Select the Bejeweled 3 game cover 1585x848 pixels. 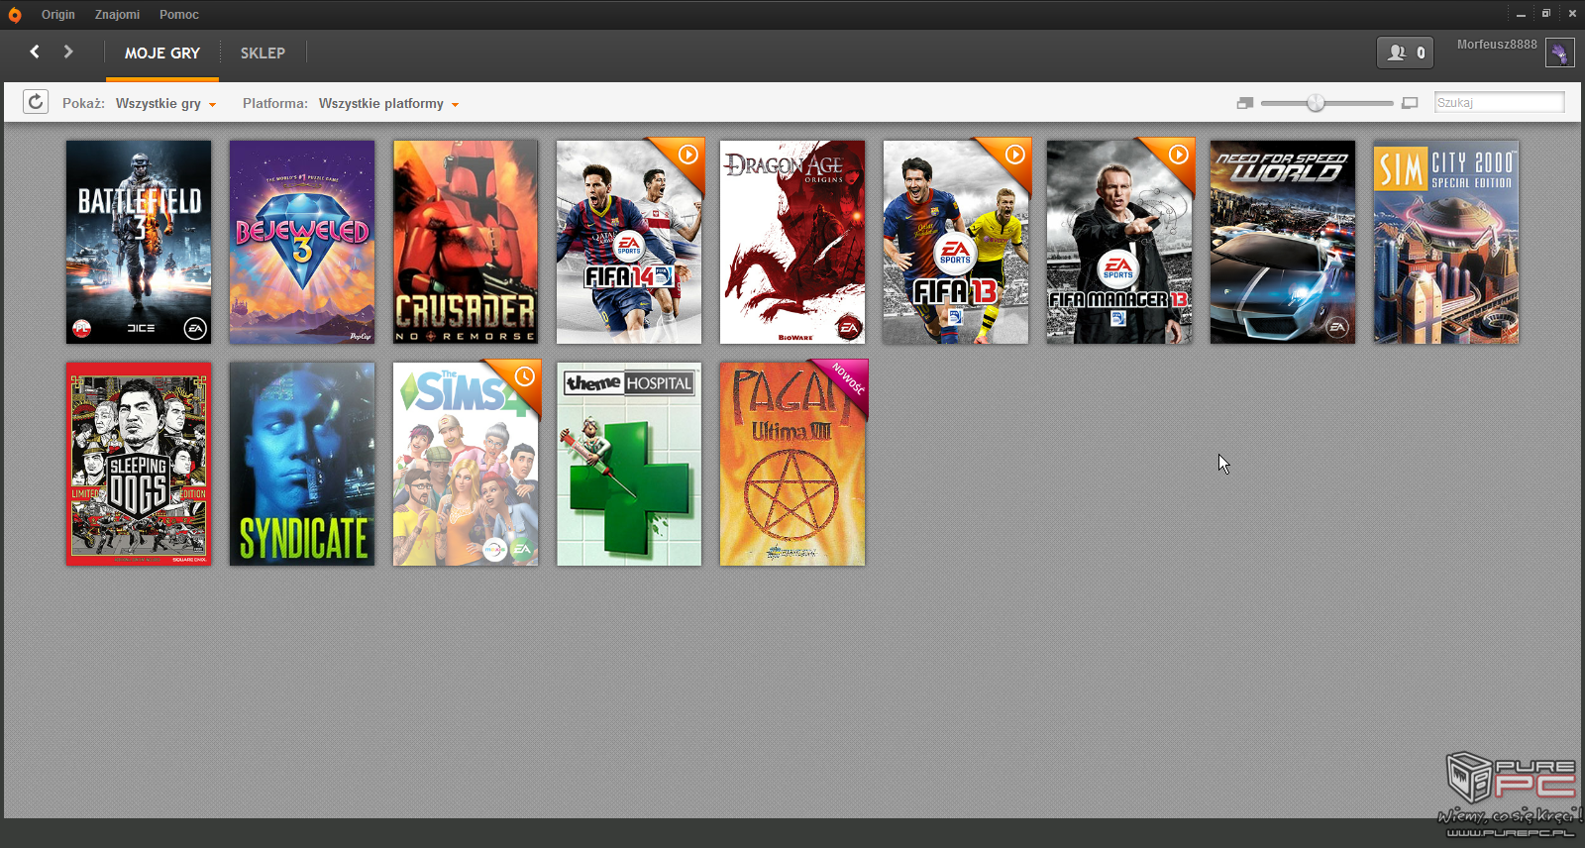[x=302, y=242]
